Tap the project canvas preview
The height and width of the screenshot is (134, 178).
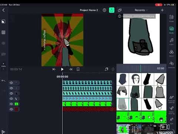point(62,40)
